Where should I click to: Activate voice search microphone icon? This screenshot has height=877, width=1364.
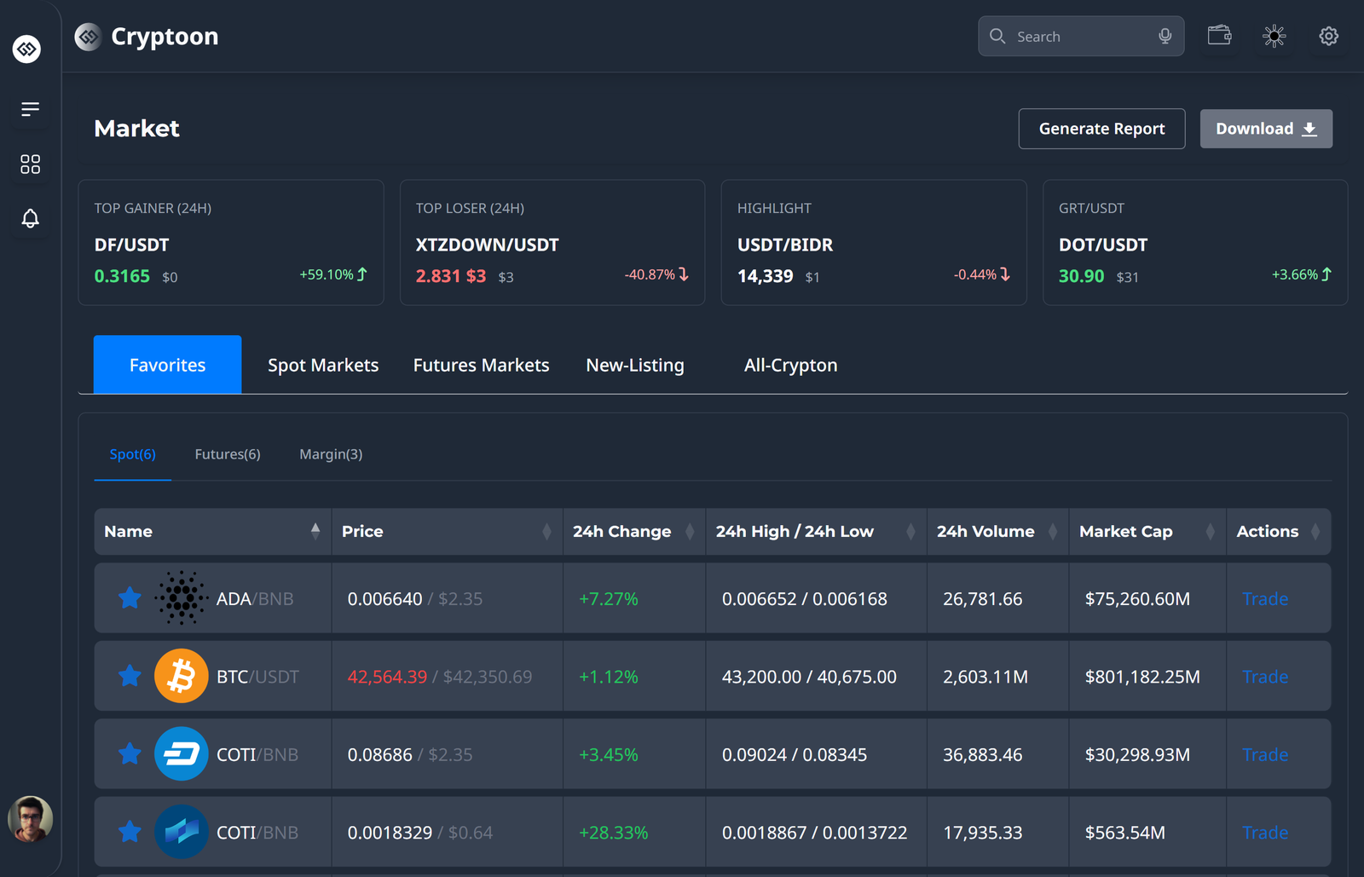pyautogui.click(x=1165, y=36)
